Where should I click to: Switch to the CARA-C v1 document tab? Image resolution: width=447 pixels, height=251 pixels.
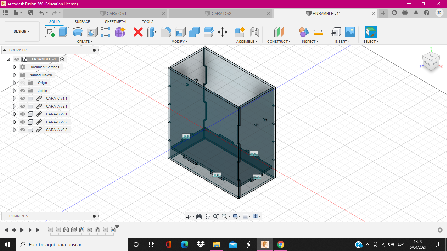(116, 13)
